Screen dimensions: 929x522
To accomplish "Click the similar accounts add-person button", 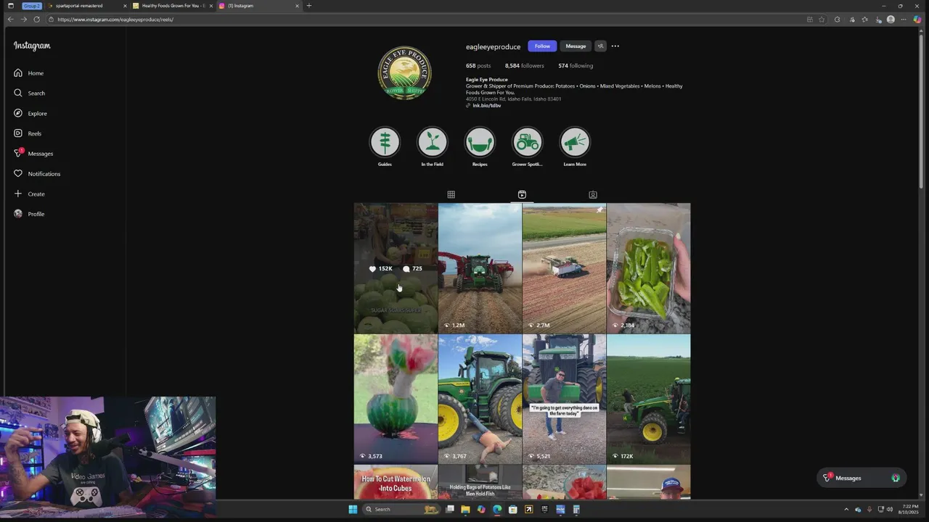I will (600, 46).
